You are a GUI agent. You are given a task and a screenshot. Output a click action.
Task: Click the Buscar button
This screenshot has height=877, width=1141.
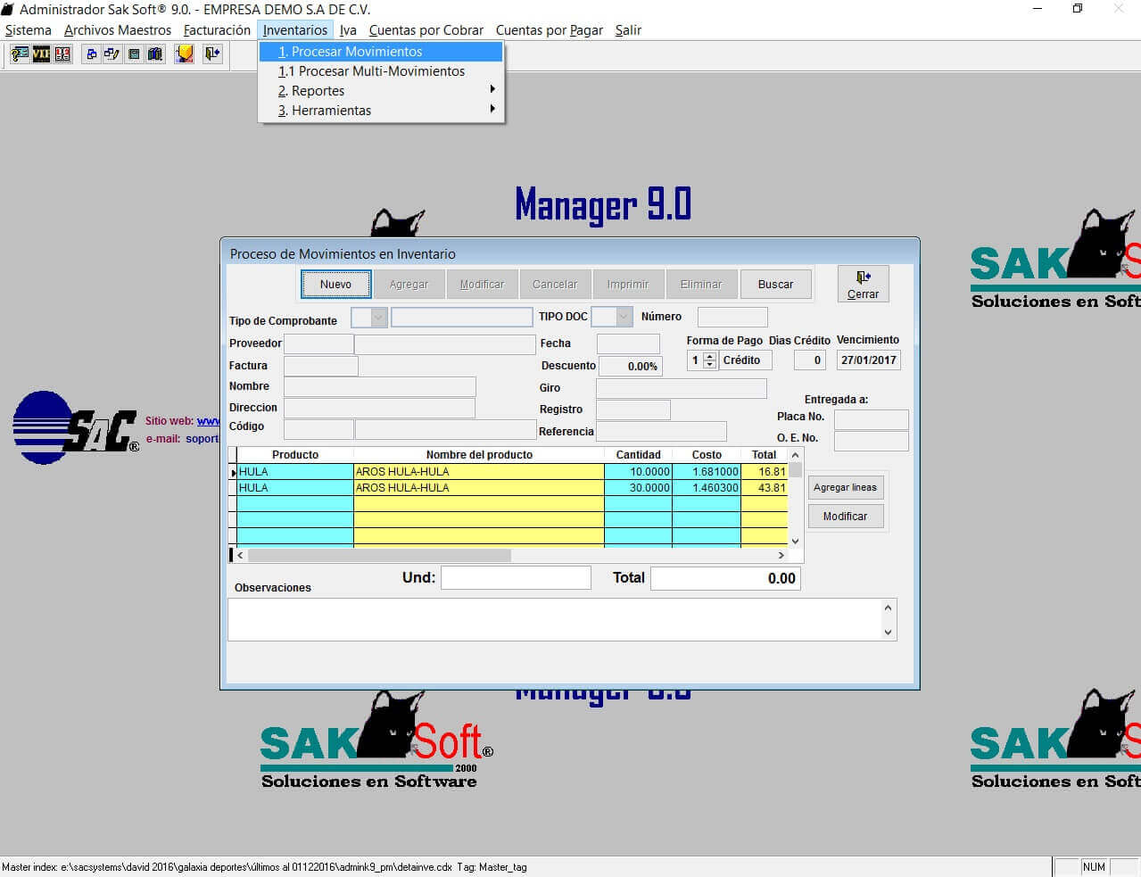click(x=775, y=285)
